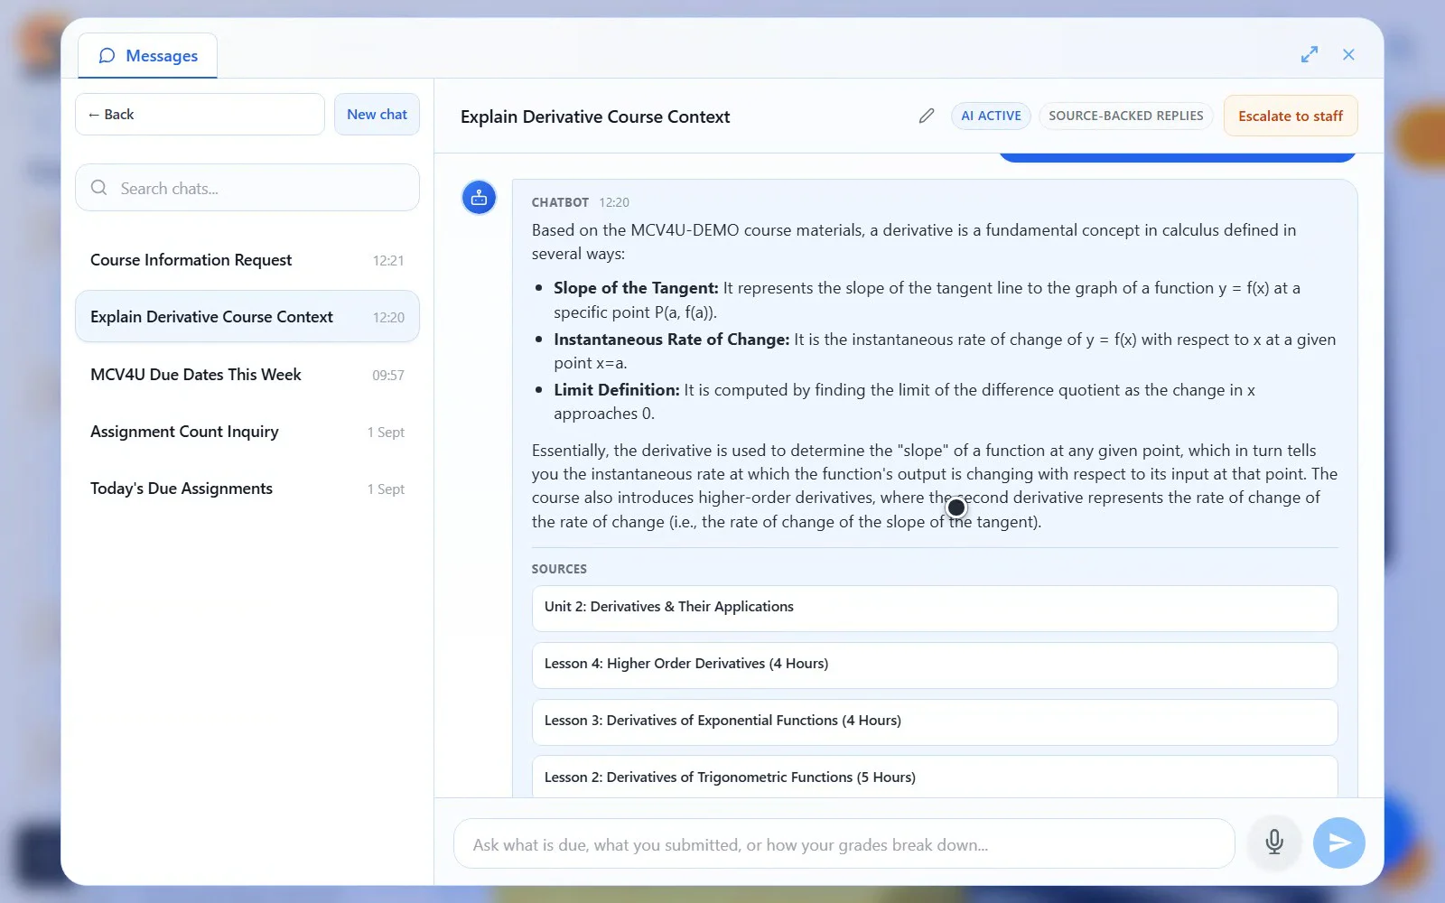The width and height of the screenshot is (1445, 903).
Task: Click the SOURCE-BACKED REPLIES badge
Action: (1125, 116)
